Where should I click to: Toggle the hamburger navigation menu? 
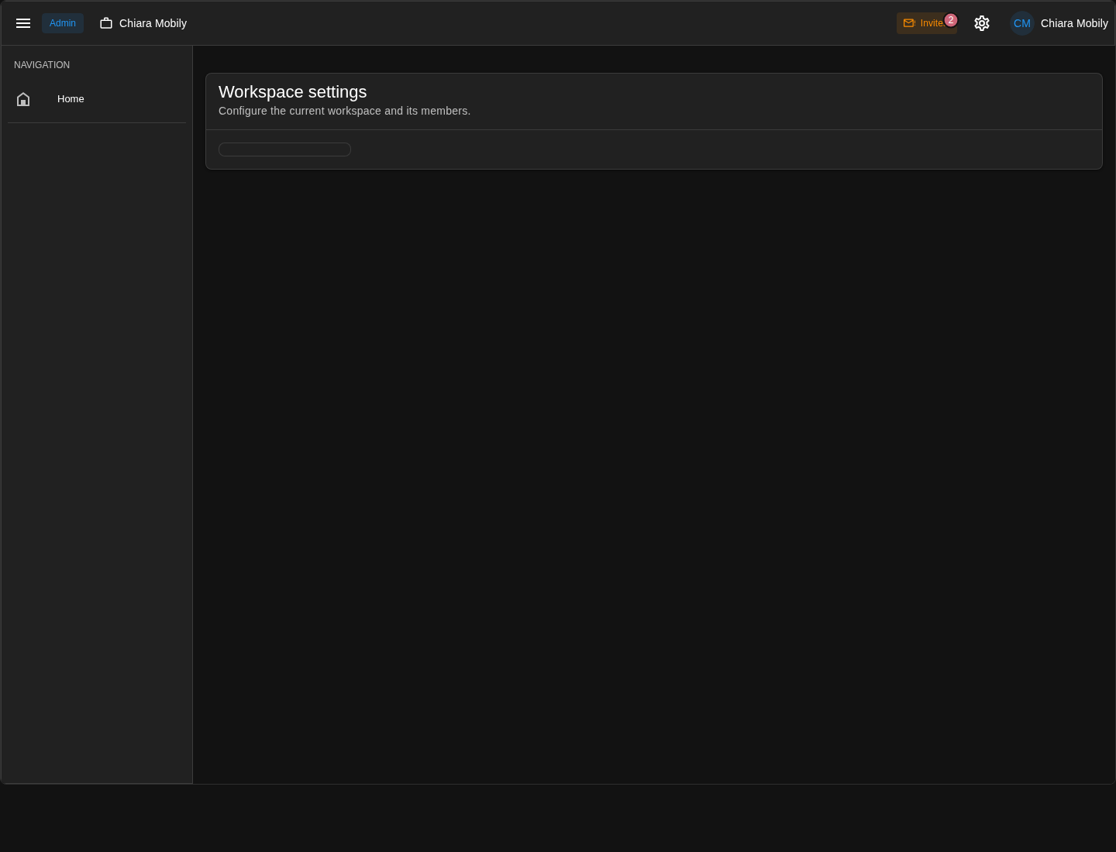tap(23, 23)
